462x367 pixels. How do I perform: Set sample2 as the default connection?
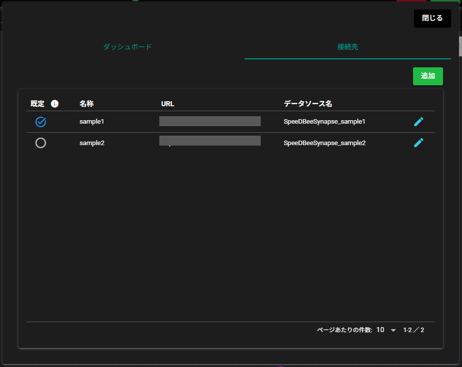(41, 143)
